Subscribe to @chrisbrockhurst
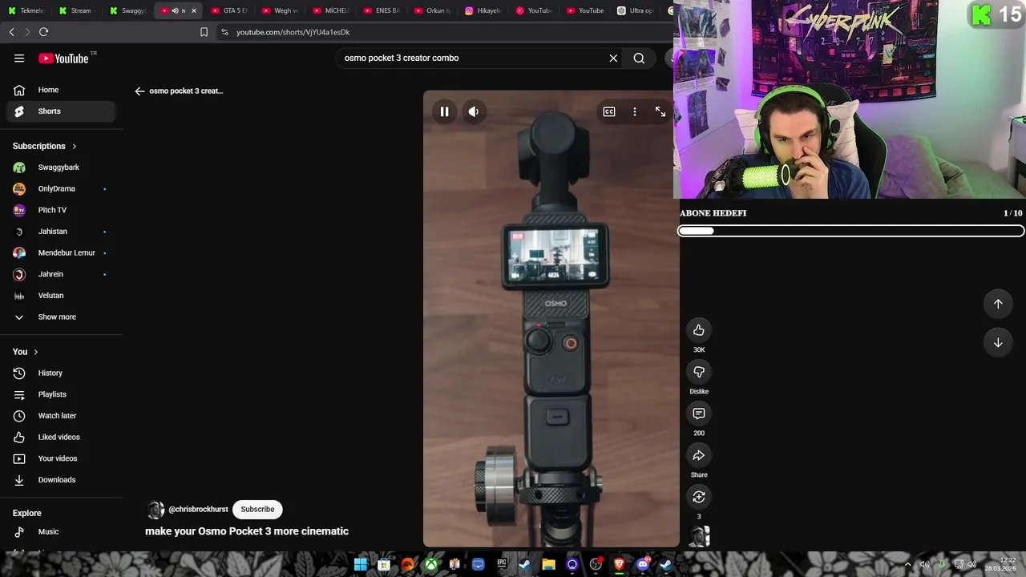 (257, 509)
